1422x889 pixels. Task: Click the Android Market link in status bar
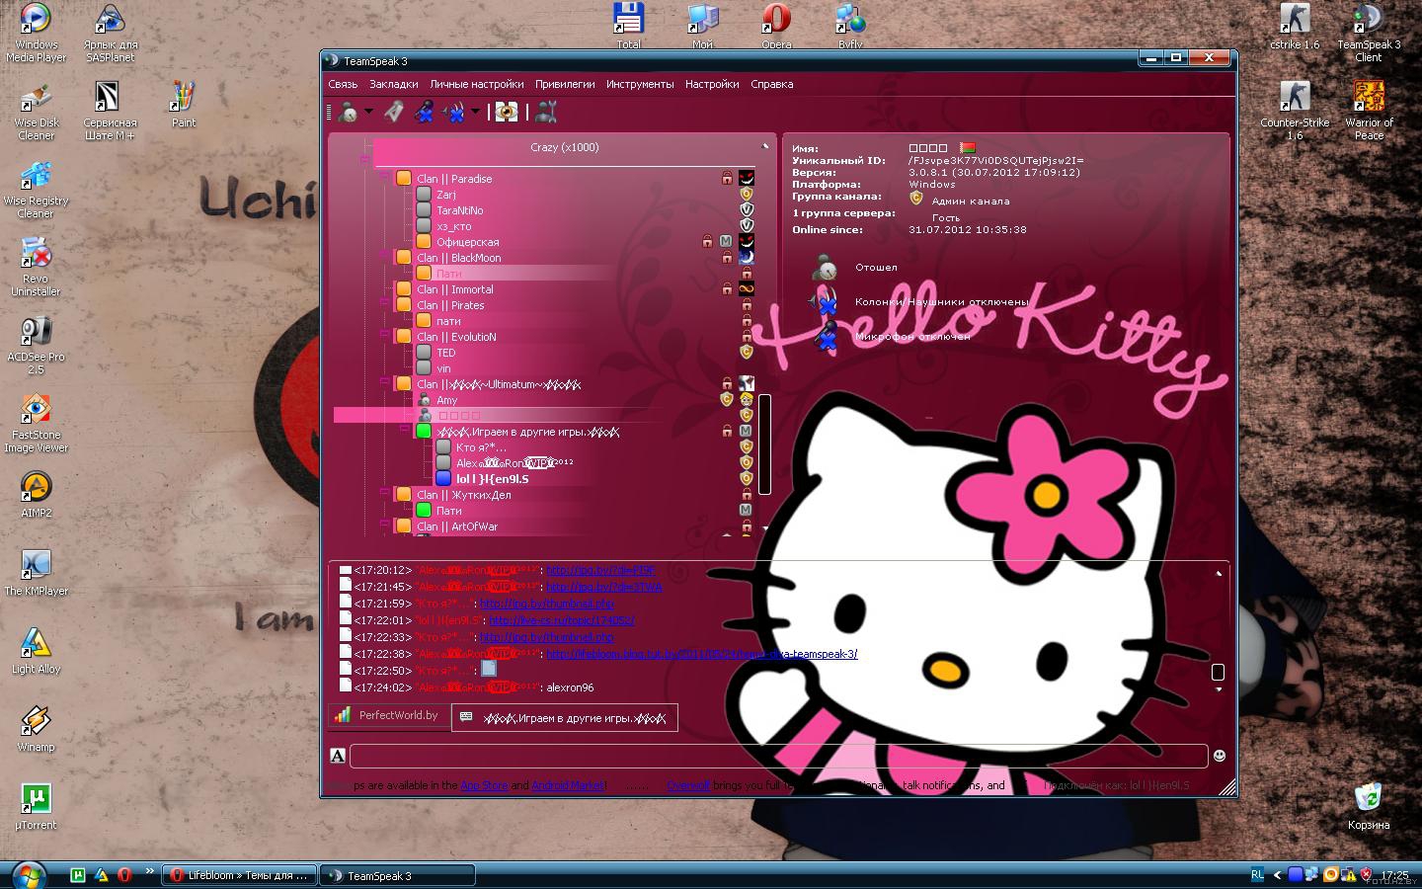click(x=568, y=785)
